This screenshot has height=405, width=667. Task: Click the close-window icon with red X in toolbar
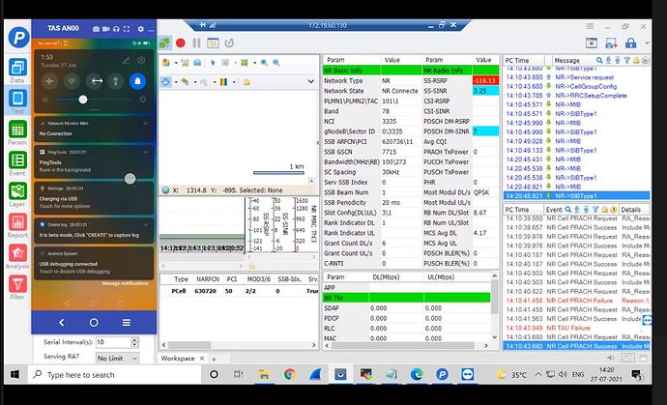[x=592, y=43]
